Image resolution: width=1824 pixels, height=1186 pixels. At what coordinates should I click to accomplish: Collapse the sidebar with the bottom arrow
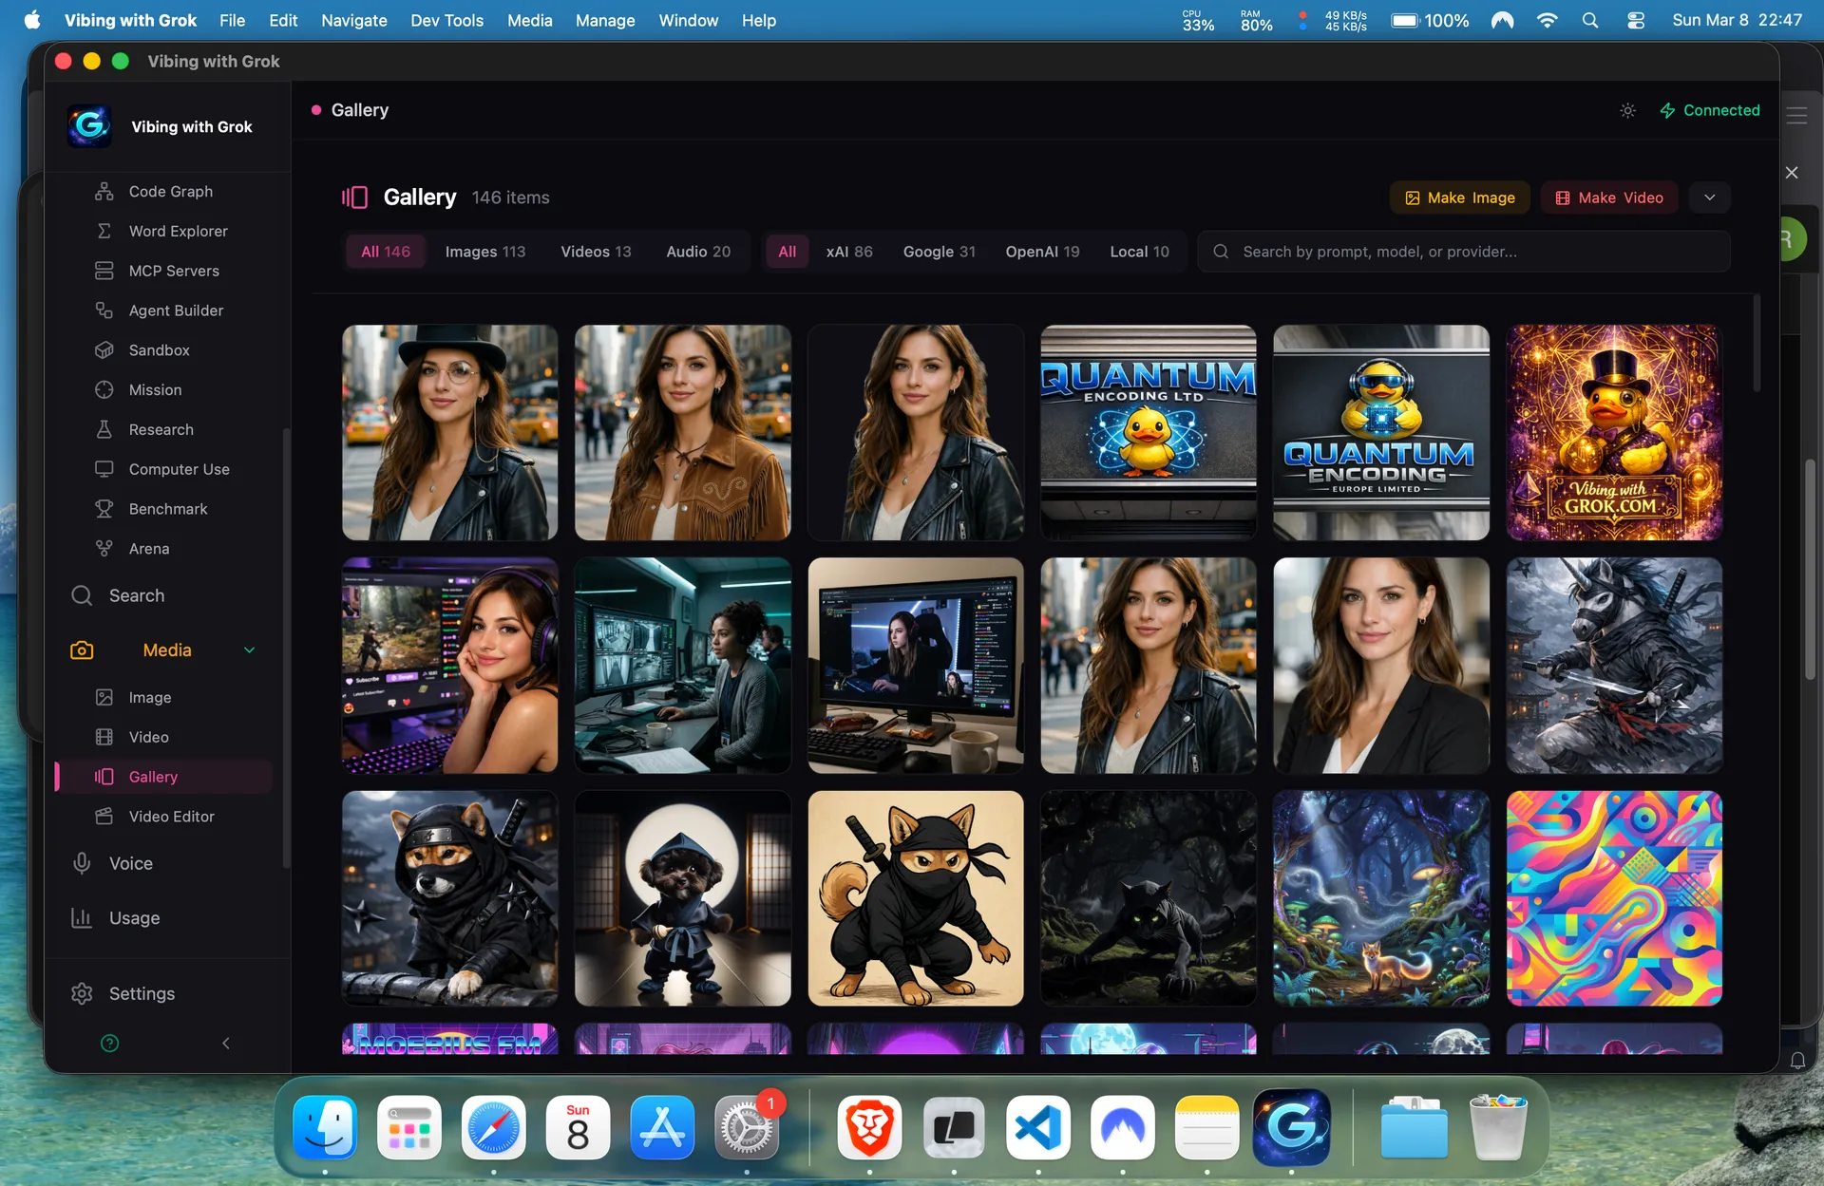tap(225, 1043)
